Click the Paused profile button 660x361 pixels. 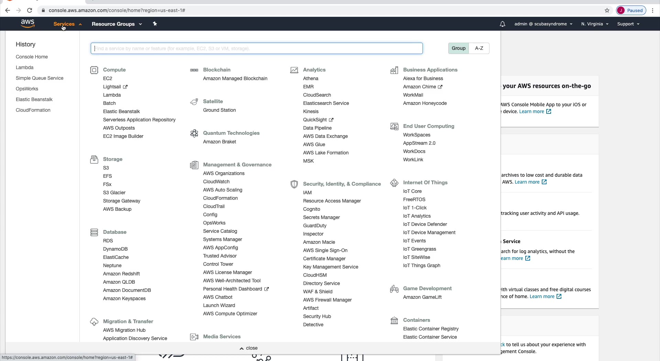coord(631,10)
